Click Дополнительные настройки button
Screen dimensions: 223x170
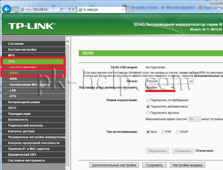click(114, 165)
